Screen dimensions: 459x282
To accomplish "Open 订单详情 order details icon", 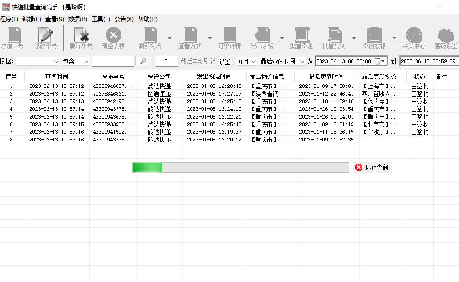I will pos(230,37).
